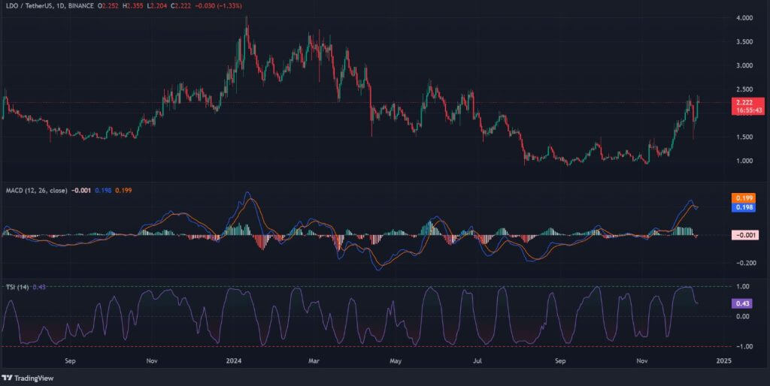
Task: Click the Nov label just before 2025
Action: (x=641, y=361)
